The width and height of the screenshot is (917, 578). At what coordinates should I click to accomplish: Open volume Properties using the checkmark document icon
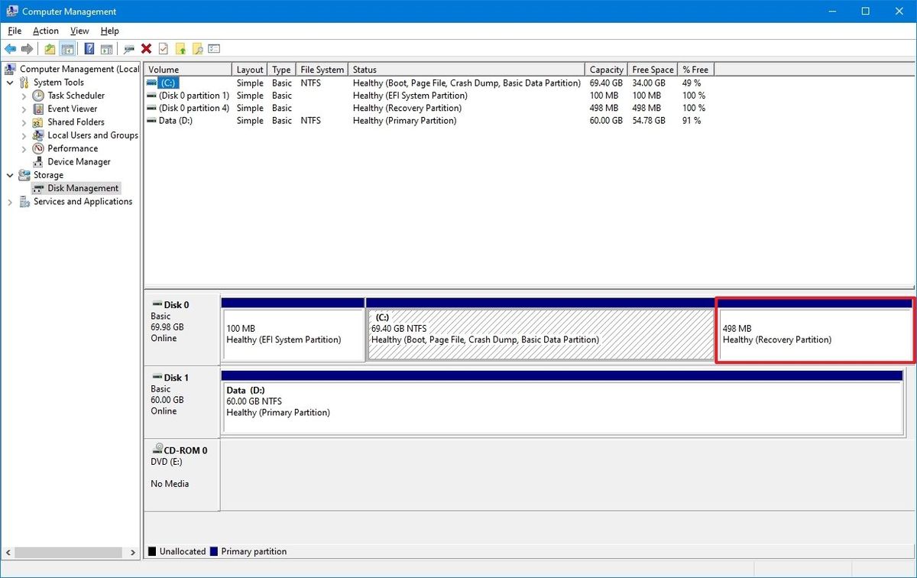(x=164, y=48)
